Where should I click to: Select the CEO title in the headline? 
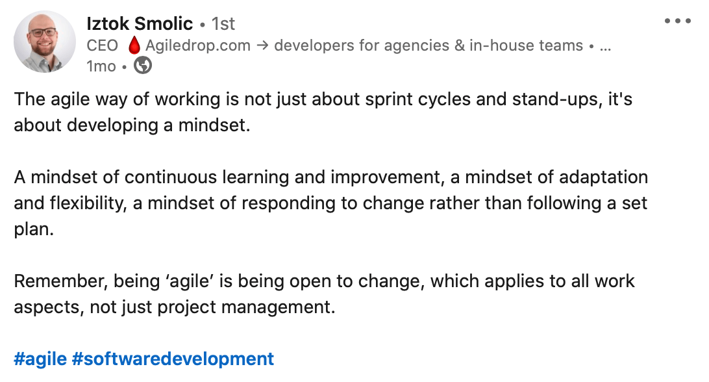click(102, 45)
